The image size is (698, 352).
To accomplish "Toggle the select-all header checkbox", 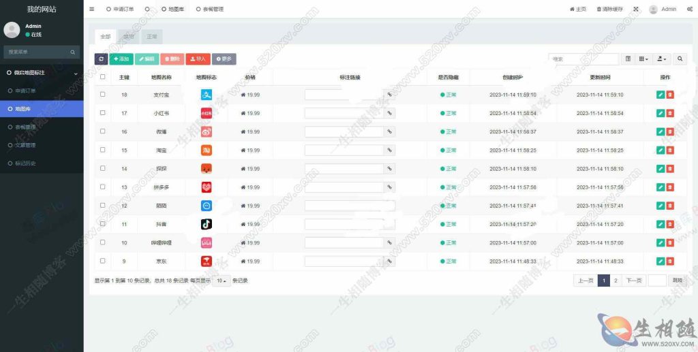I will coord(103,76).
